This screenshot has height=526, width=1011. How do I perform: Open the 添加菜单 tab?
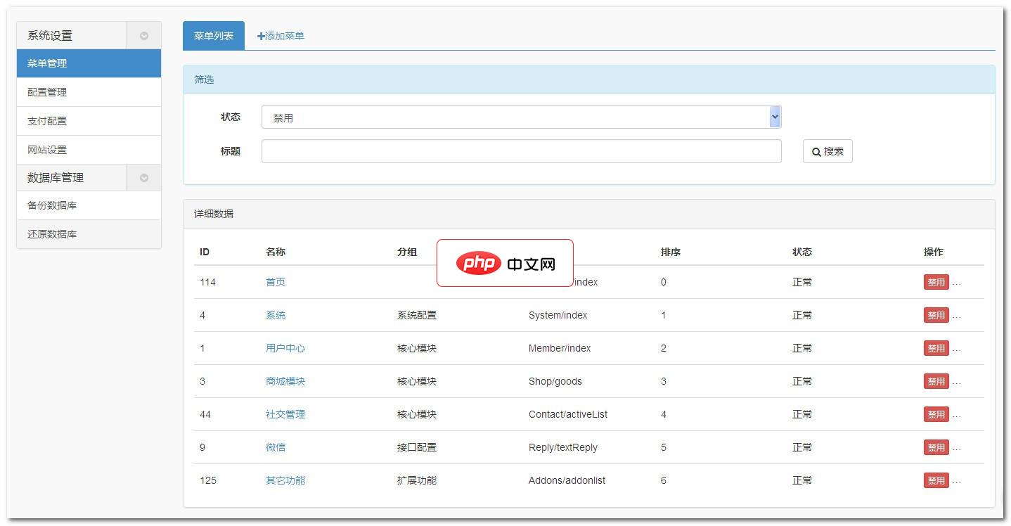pyautogui.click(x=281, y=36)
